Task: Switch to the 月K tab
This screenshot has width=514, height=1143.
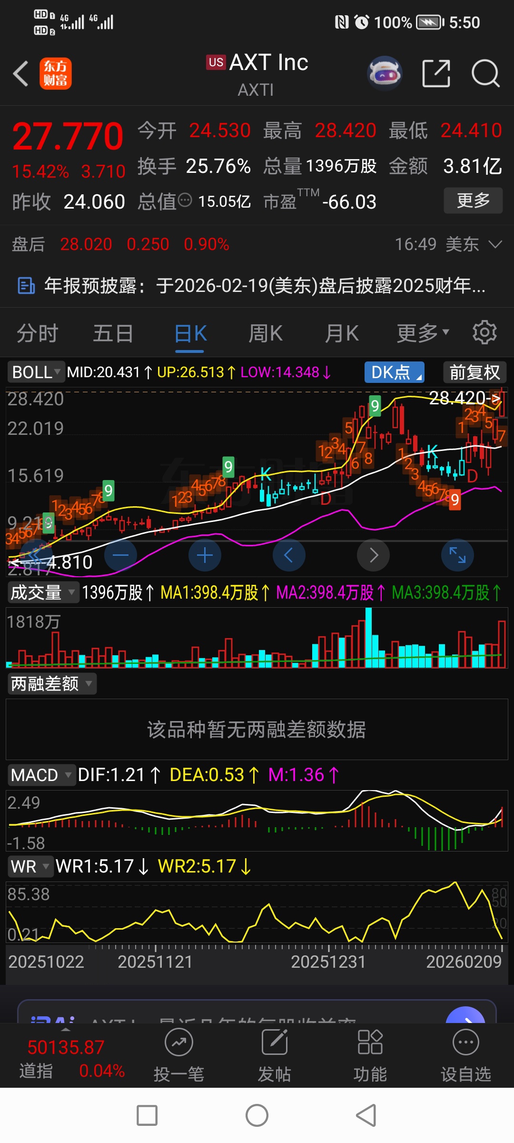Action: click(x=342, y=333)
